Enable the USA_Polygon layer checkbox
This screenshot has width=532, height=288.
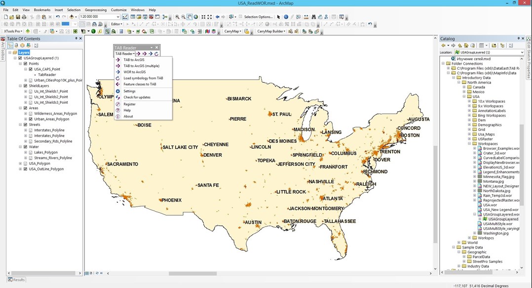point(26,164)
